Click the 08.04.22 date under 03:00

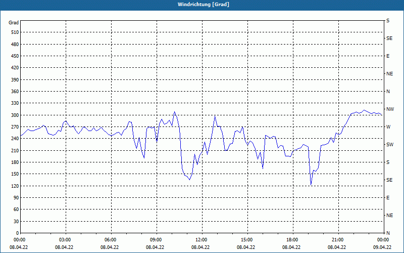click(64, 247)
